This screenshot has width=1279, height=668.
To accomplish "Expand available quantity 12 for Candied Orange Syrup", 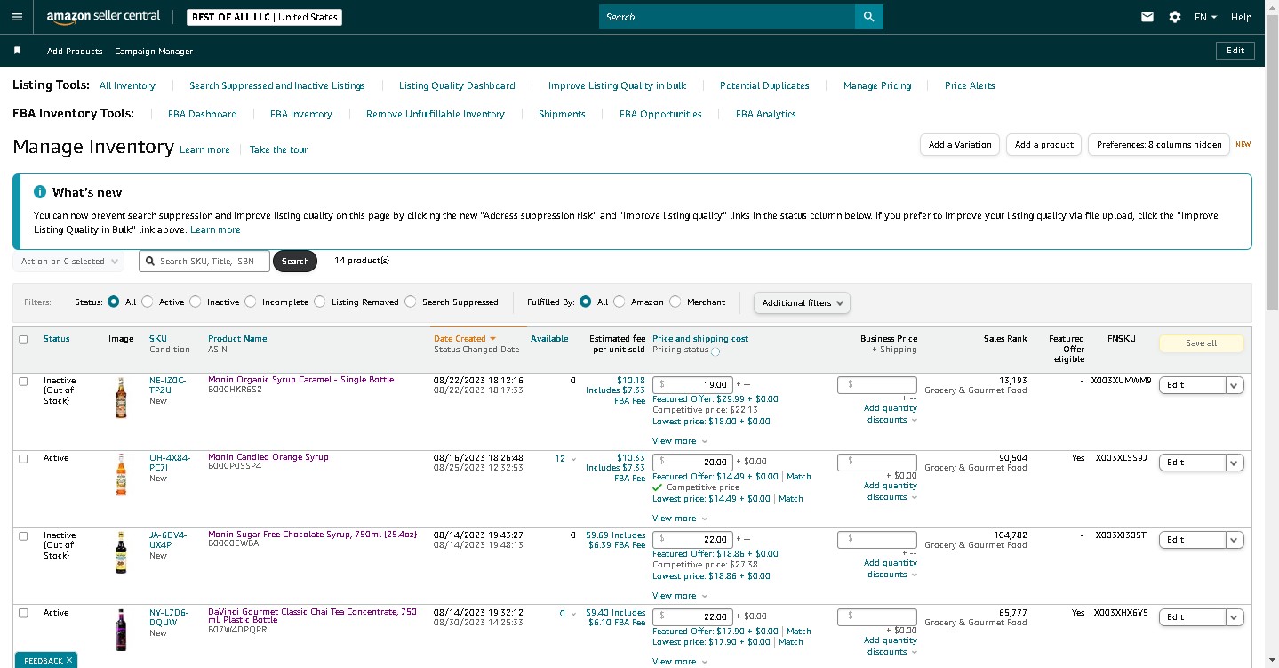I will 566,459.
